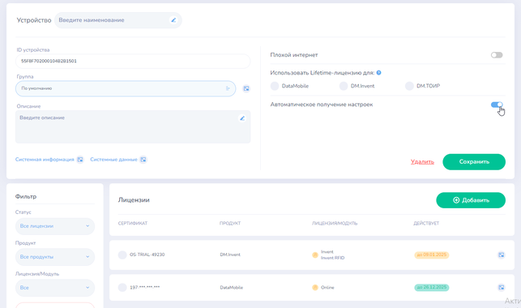Select the DataMobile lifetime license option

click(275, 86)
